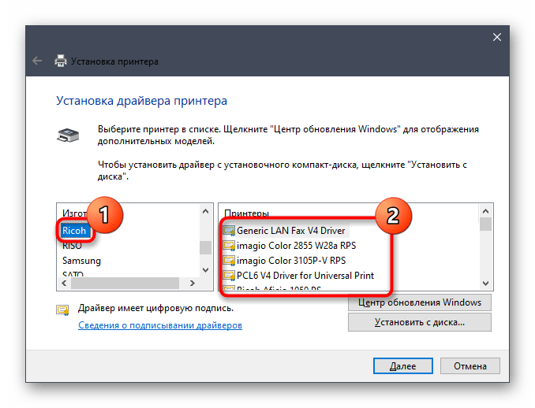Click the back arrow in wizard header
535x408 pixels.
37,61
